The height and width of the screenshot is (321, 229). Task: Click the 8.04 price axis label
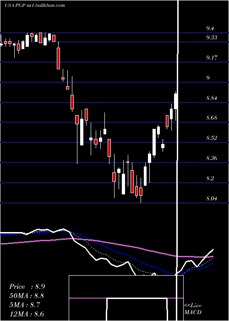pos(212,199)
